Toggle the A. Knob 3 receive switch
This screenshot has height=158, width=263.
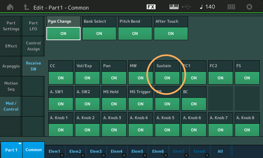coord(114,130)
